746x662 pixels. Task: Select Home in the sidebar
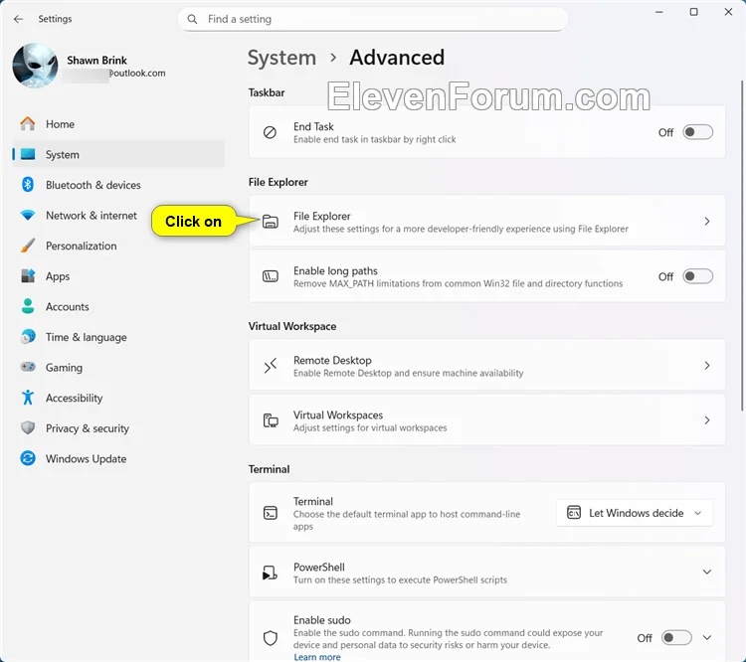118,124
